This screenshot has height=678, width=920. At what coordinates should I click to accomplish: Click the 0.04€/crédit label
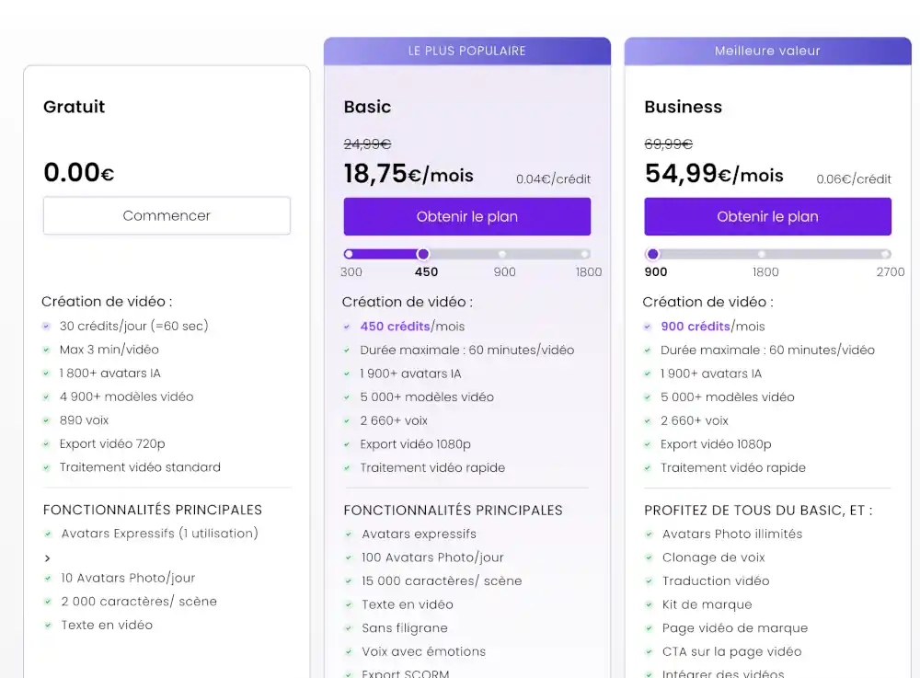pos(553,178)
